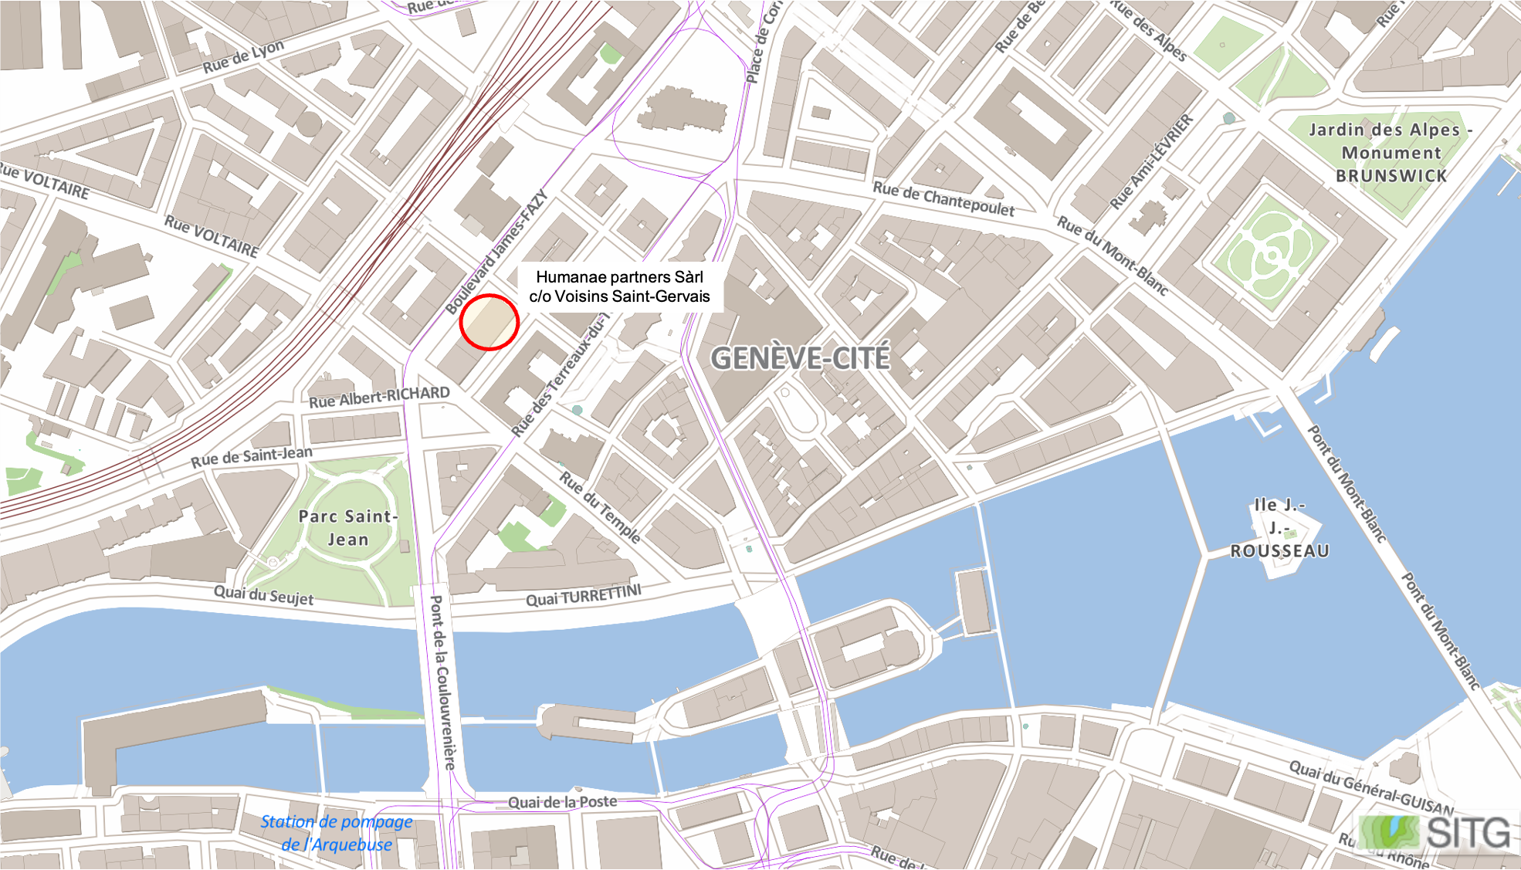
Task: Click the Rue de Chantepoulet street label
Action: click(x=943, y=198)
